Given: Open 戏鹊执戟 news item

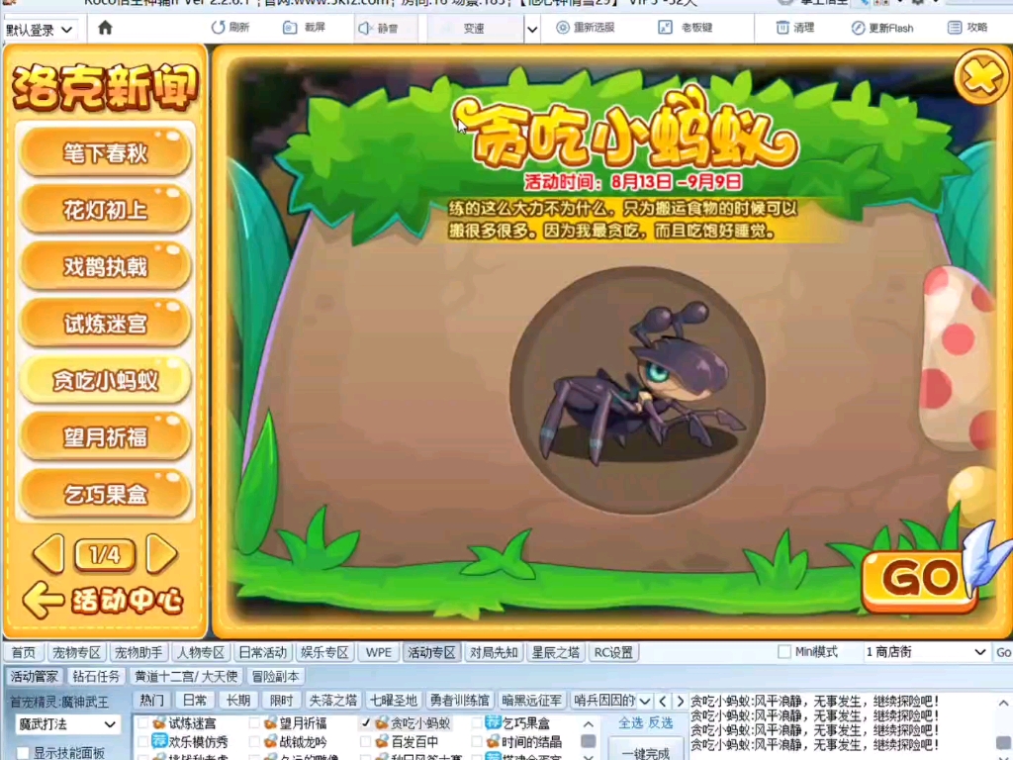Looking at the screenshot, I should [105, 266].
